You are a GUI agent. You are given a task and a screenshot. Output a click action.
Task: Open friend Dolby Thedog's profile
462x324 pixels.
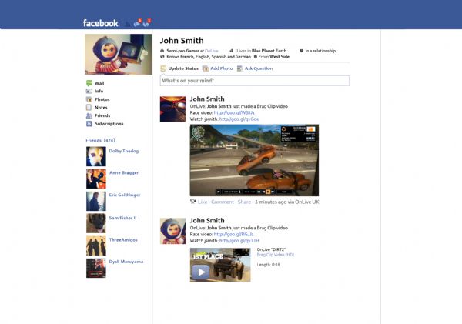[x=123, y=150]
